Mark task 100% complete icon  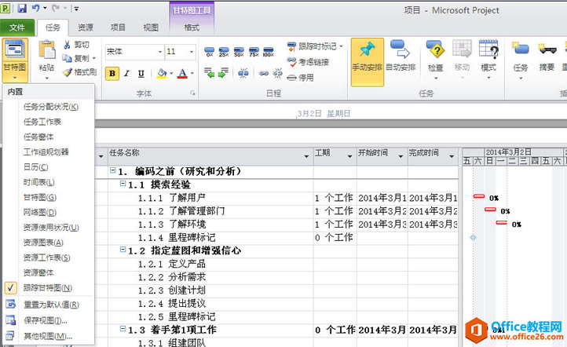click(x=269, y=52)
